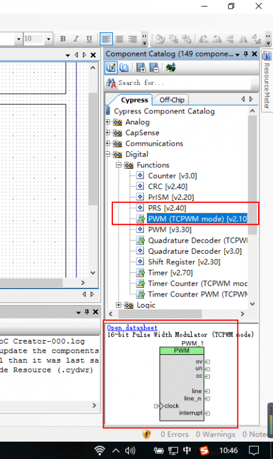Toggle align left formatting button
273x459 pixels.
(106, 39)
